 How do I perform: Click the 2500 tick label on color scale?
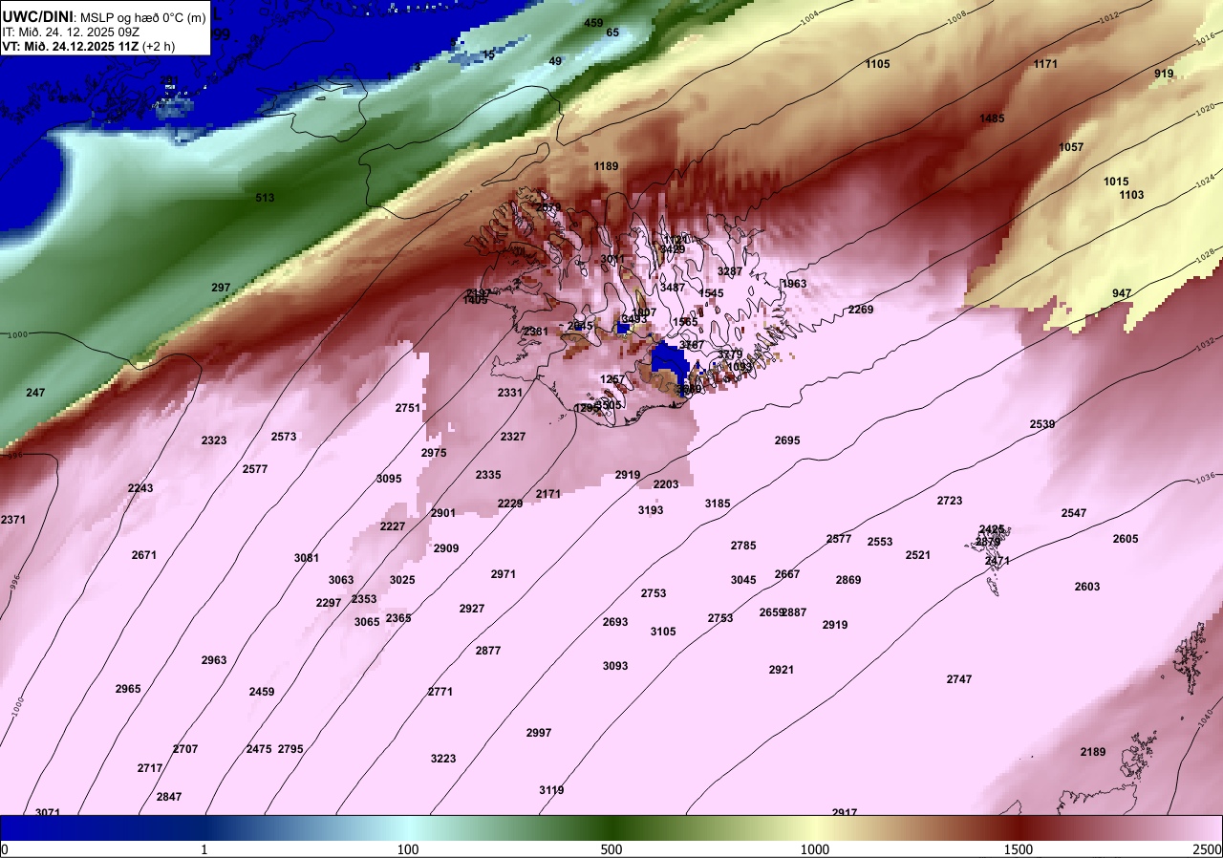1206,849
